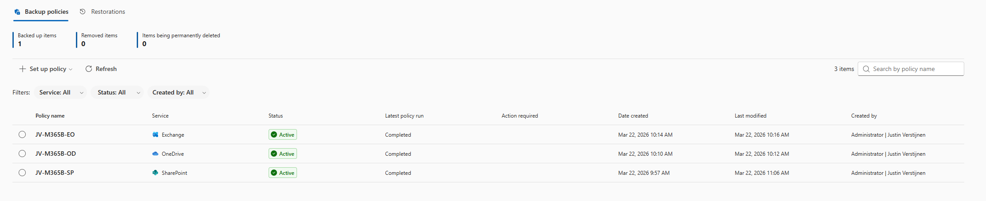Click the Refresh button label
Image resolution: width=986 pixels, height=201 pixels.
click(x=106, y=69)
